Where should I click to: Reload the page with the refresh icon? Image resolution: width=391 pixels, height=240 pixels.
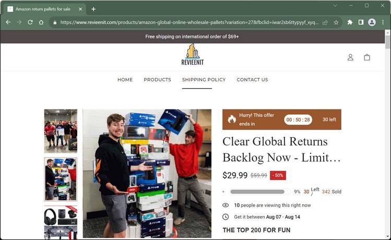point(30,22)
